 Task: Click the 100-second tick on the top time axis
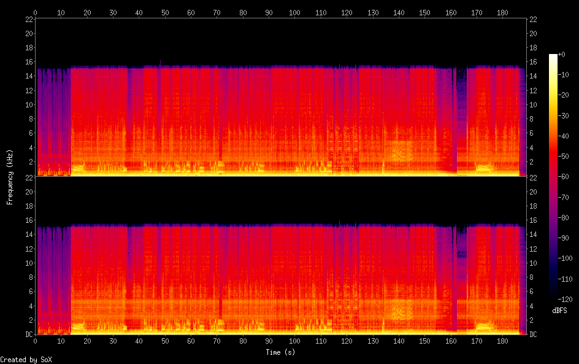tap(295, 12)
